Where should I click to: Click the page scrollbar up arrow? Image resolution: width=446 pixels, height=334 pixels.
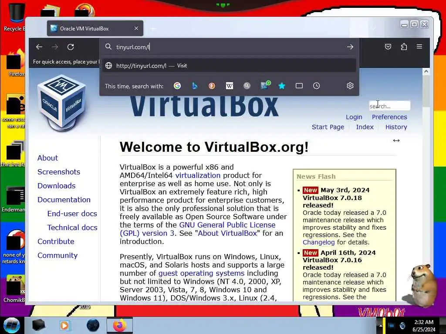click(426, 72)
